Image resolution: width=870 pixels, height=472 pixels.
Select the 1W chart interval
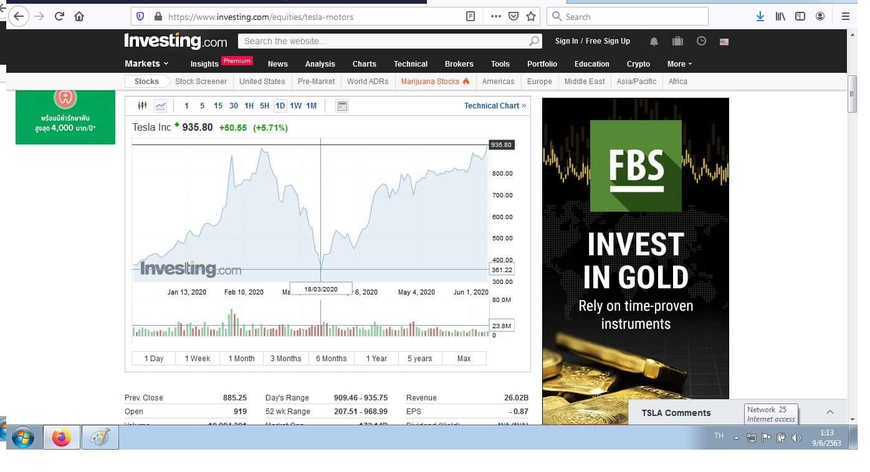[x=295, y=106]
